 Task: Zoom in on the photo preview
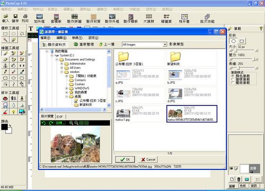tap(71, 123)
